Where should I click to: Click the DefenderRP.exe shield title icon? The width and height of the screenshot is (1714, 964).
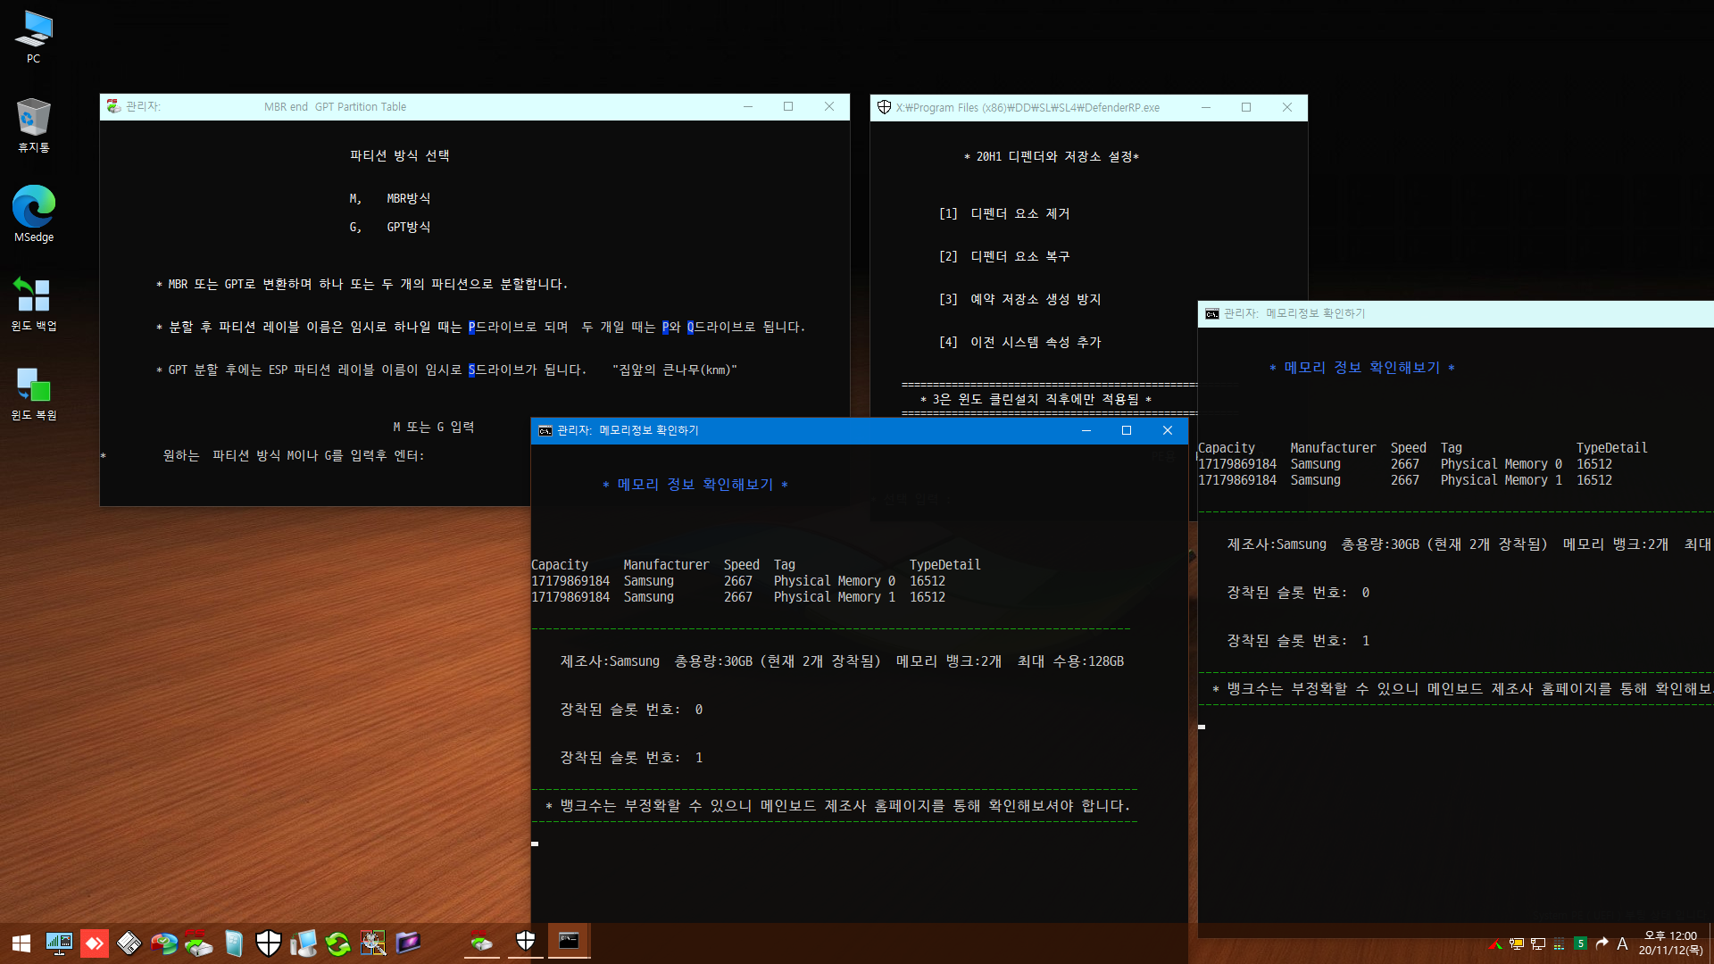point(884,107)
